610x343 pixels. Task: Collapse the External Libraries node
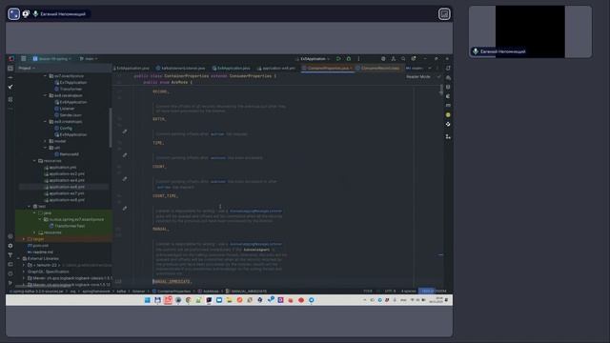click(x=18, y=258)
